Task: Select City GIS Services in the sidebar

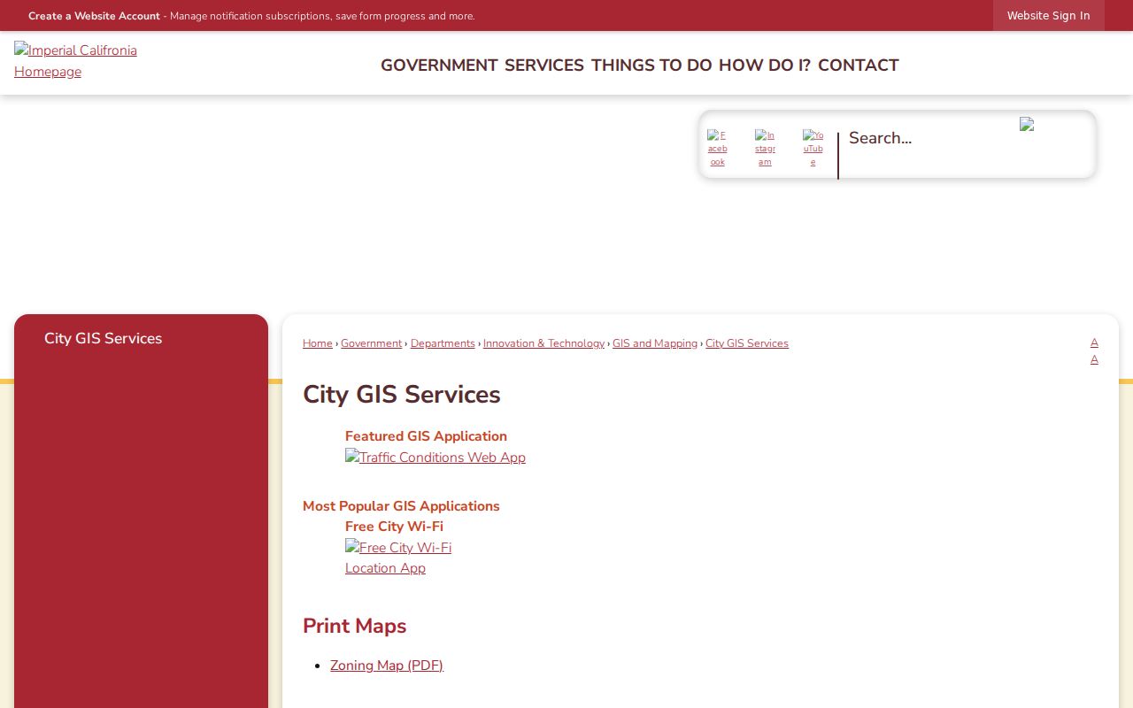Action: coord(103,339)
